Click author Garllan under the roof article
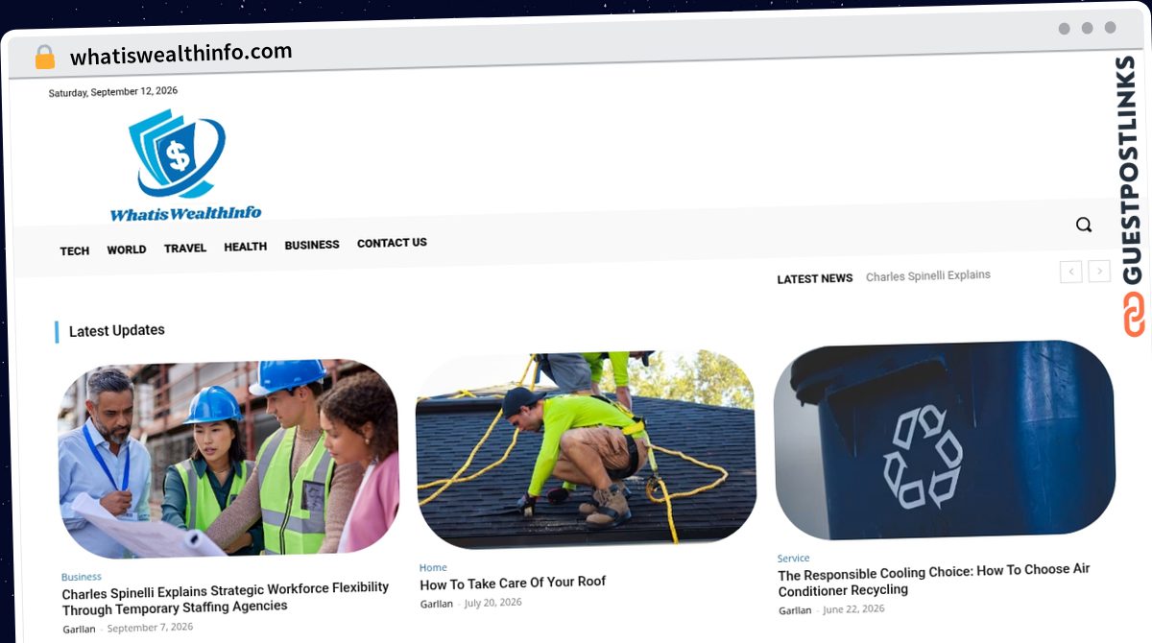Viewport: 1152px width, 643px height. [x=437, y=604]
